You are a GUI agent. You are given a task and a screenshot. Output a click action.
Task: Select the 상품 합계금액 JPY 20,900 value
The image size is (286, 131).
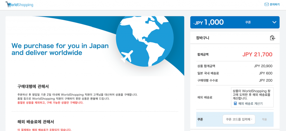pos(263,66)
